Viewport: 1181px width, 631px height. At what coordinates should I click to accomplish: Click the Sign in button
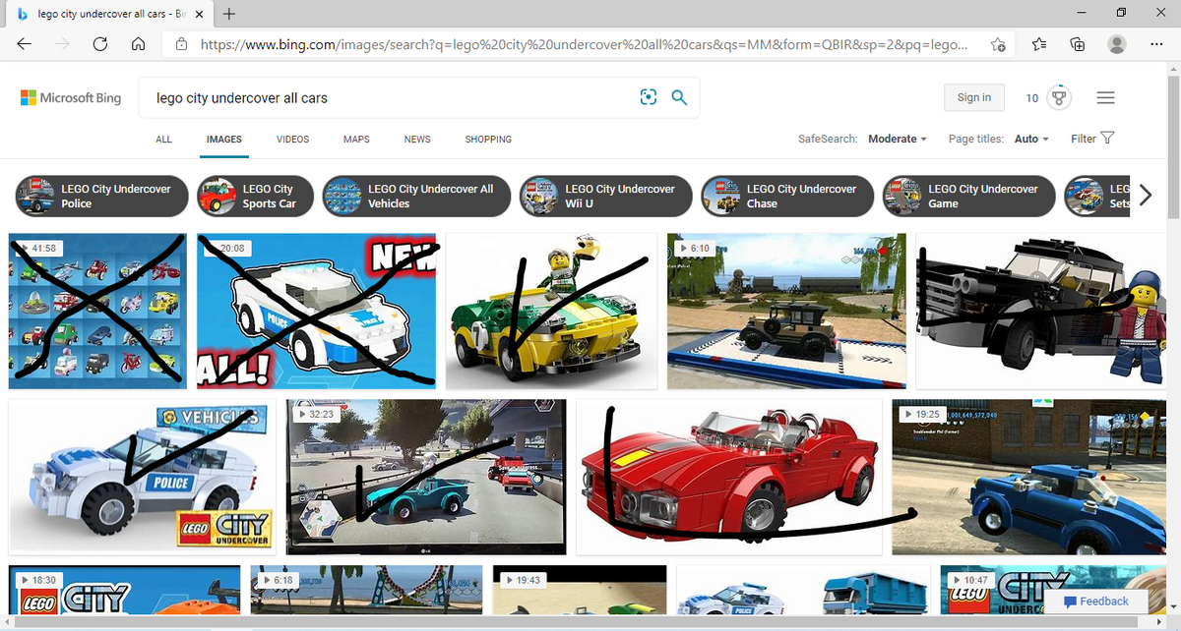point(973,97)
